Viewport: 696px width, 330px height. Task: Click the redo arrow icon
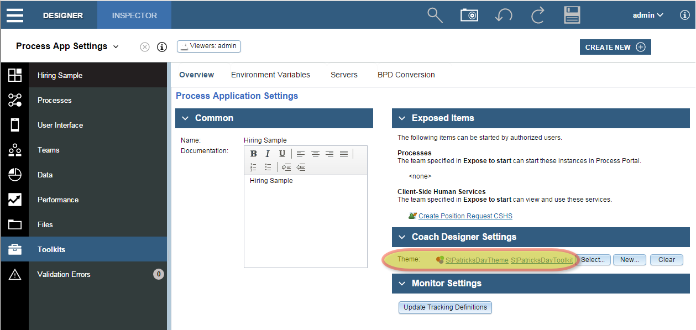[537, 15]
